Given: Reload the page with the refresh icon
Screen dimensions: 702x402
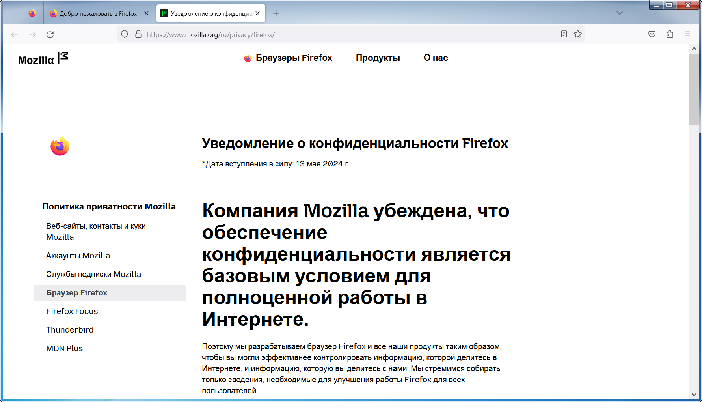Looking at the screenshot, I should [50, 34].
